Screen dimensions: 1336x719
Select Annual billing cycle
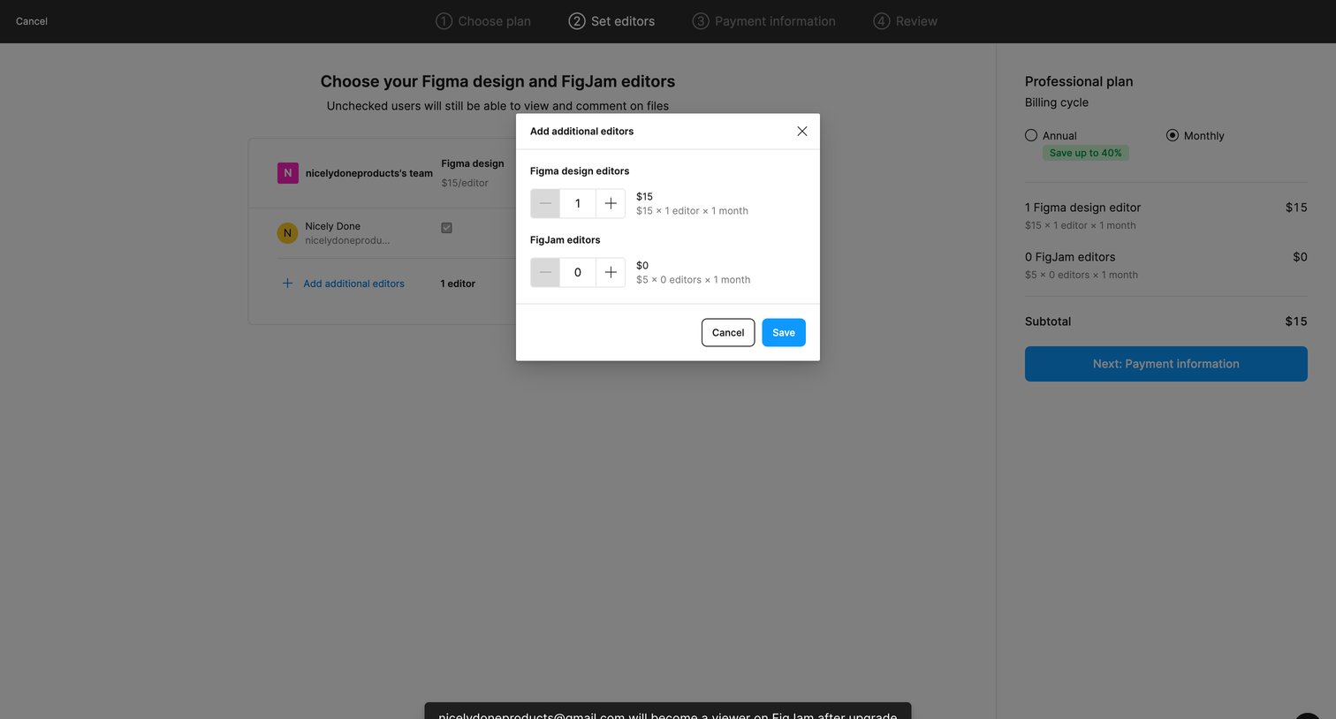coord(1031,135)
